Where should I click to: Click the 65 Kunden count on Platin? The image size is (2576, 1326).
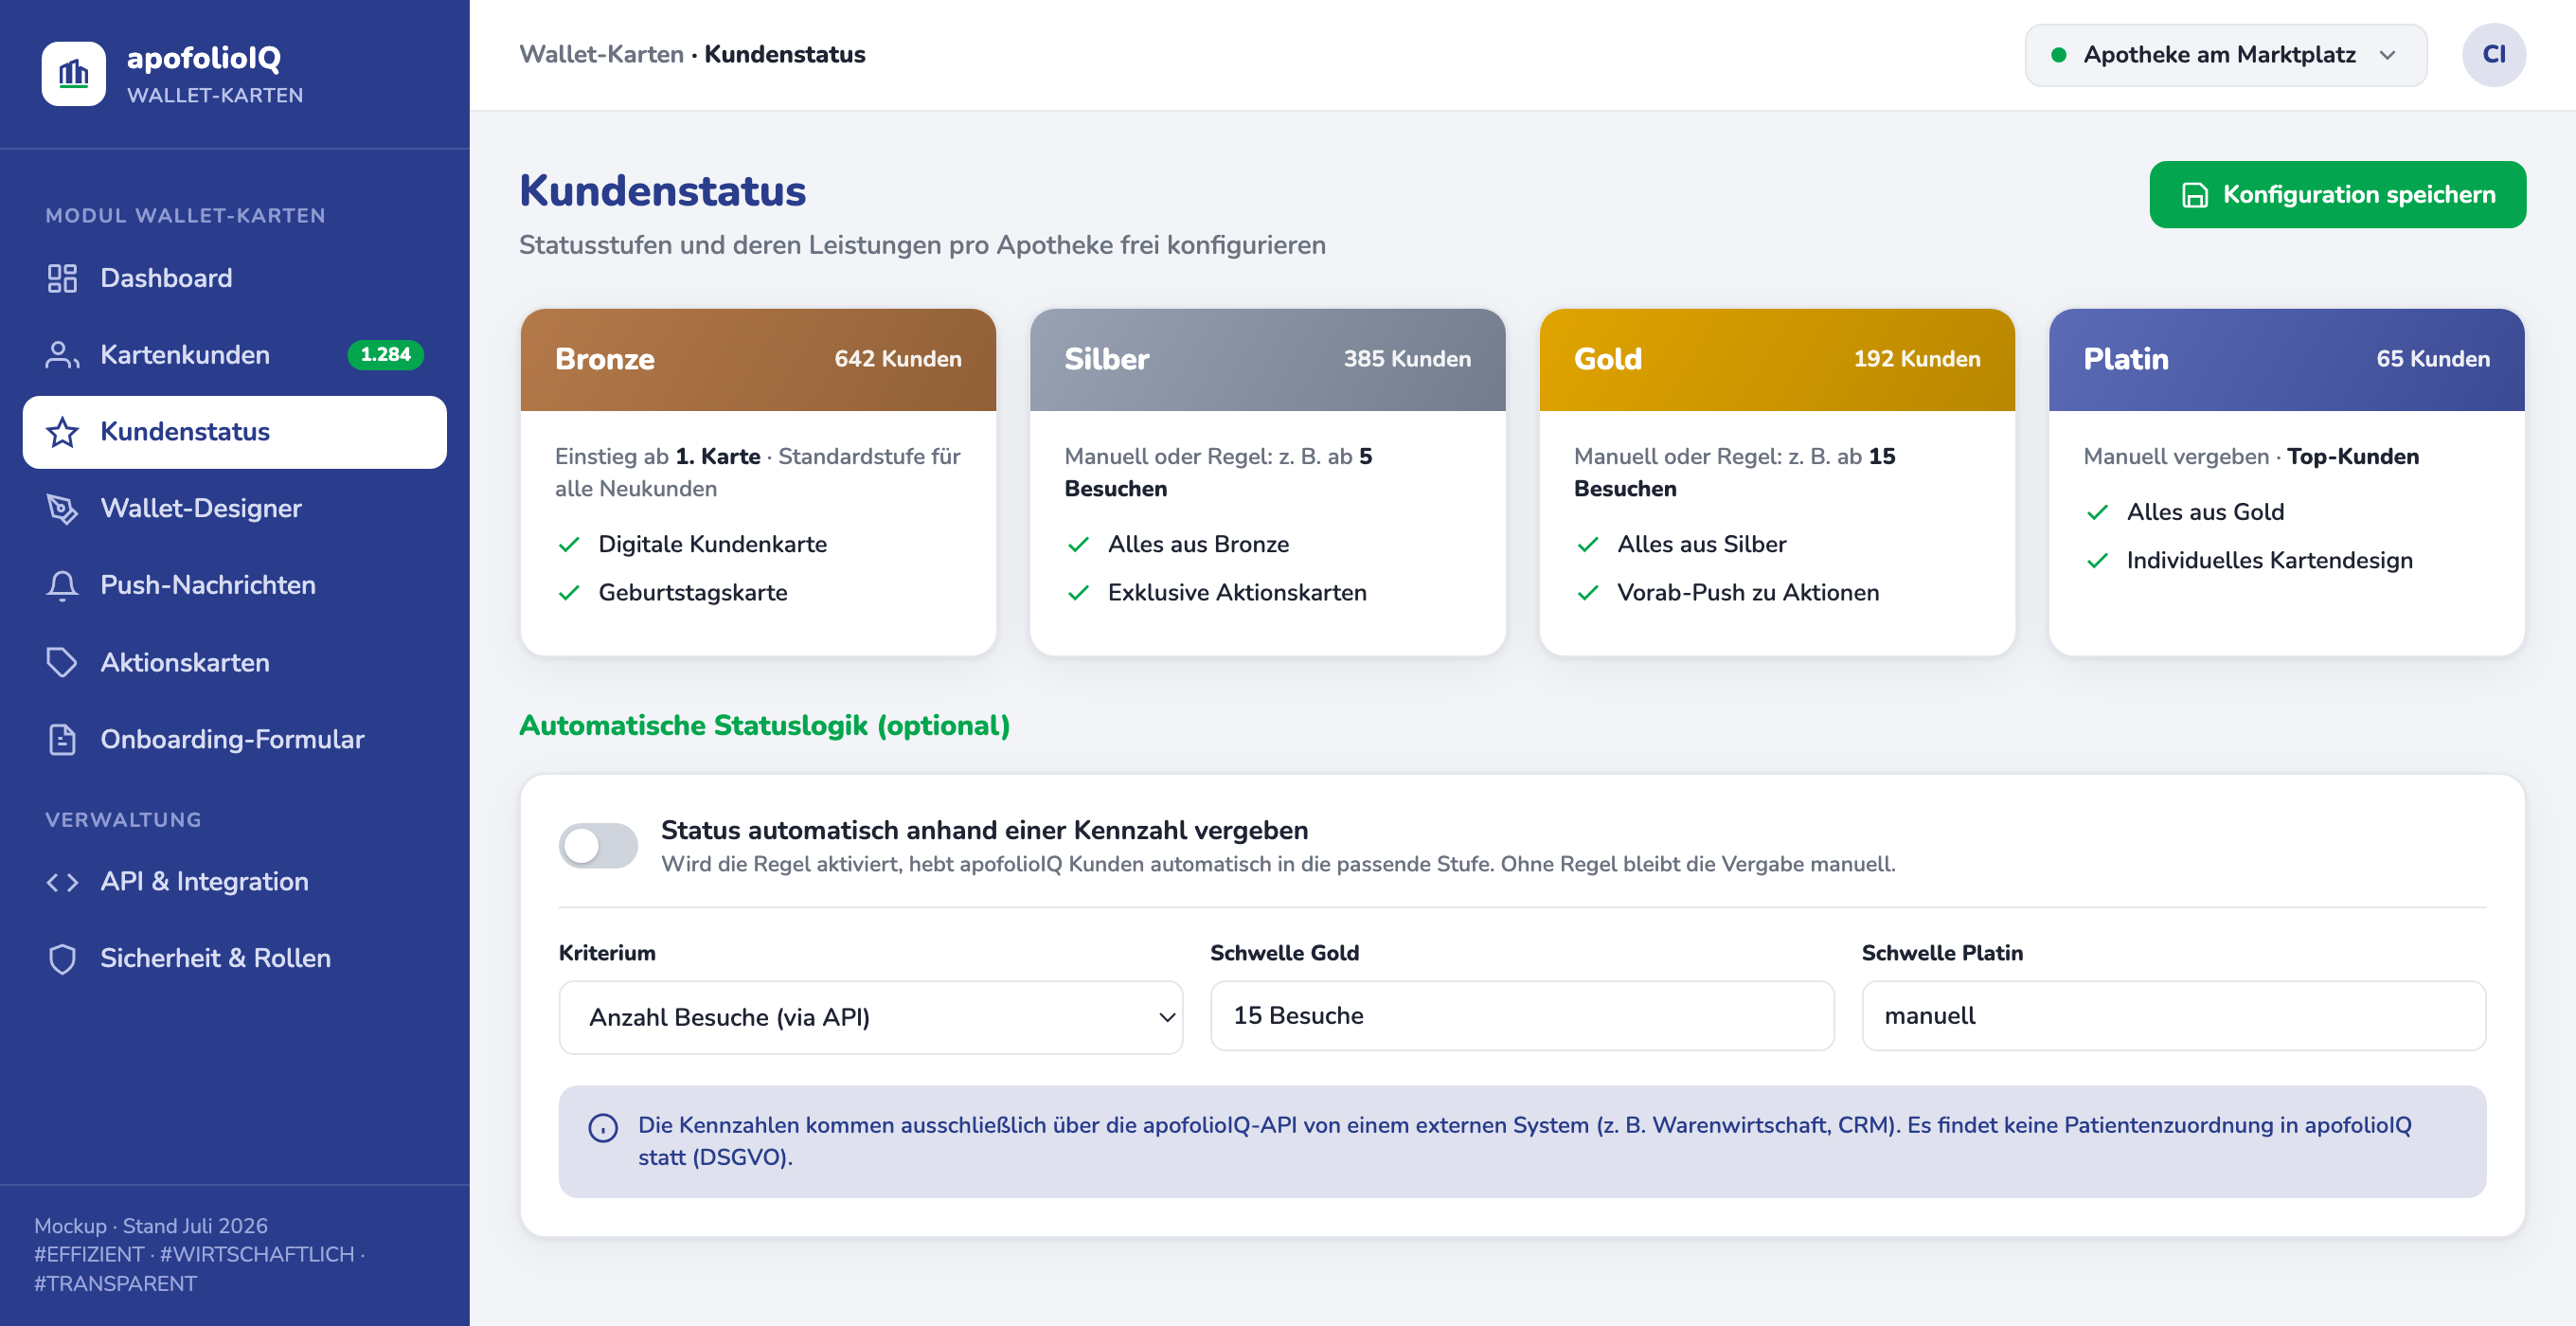pyautogui.click(x=2433, y=359)
